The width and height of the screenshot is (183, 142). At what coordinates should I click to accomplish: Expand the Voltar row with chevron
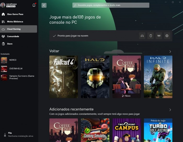click(170, 52)
